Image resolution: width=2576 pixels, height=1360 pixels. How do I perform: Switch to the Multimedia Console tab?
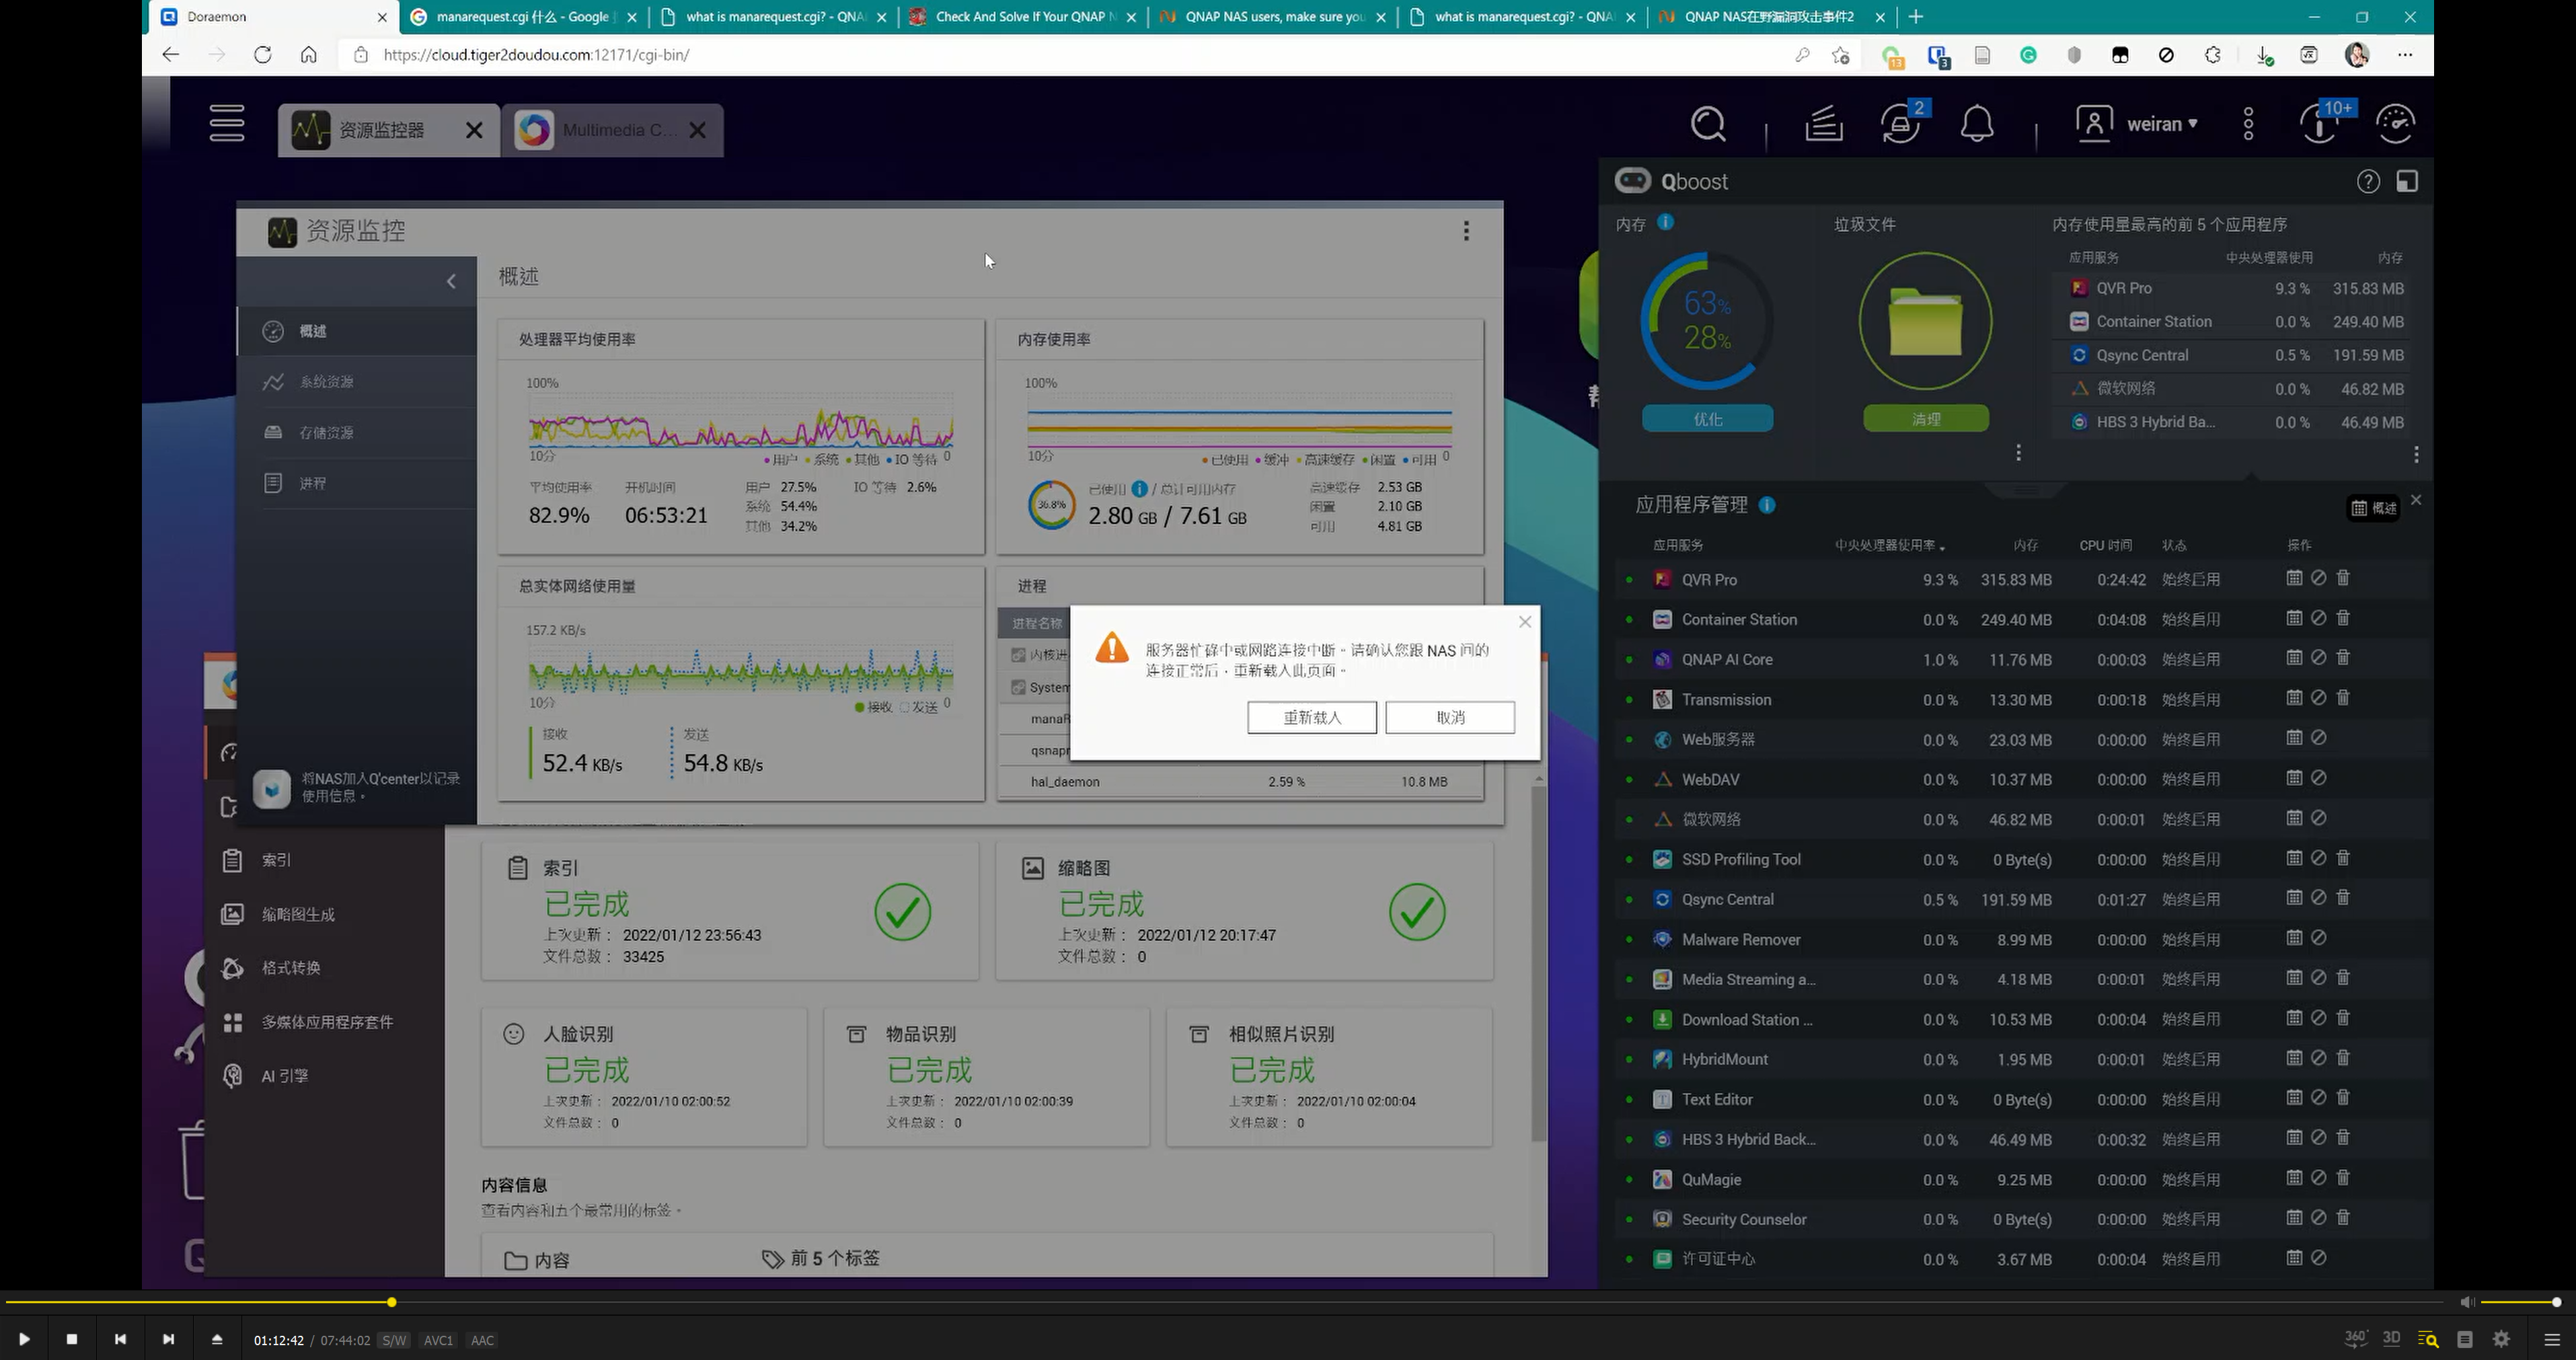(x=600, y=130)
